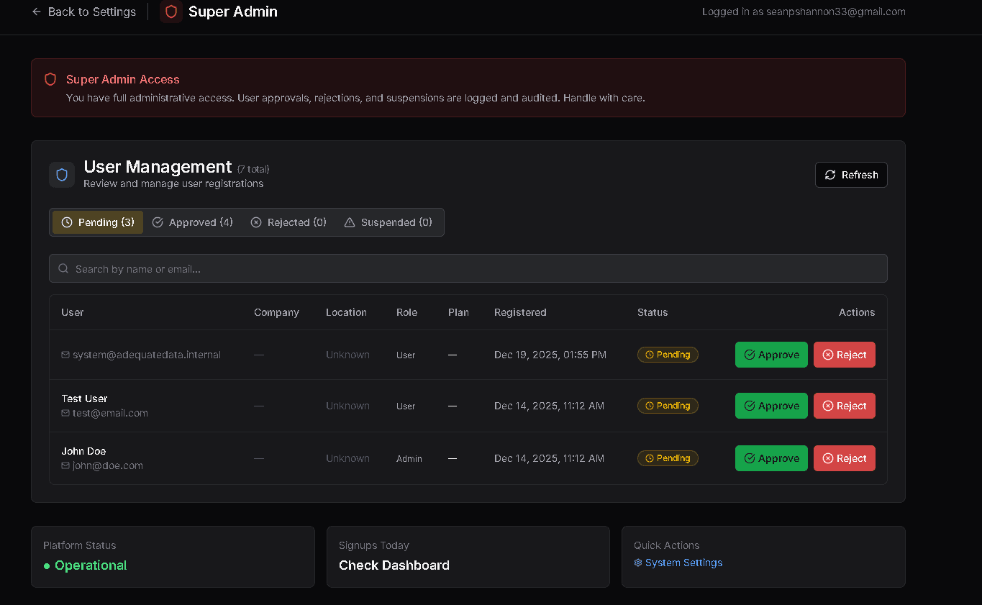This screenshot has height=605, width=982.
Task: Reject the Test User registration
Action: (845, 406)
